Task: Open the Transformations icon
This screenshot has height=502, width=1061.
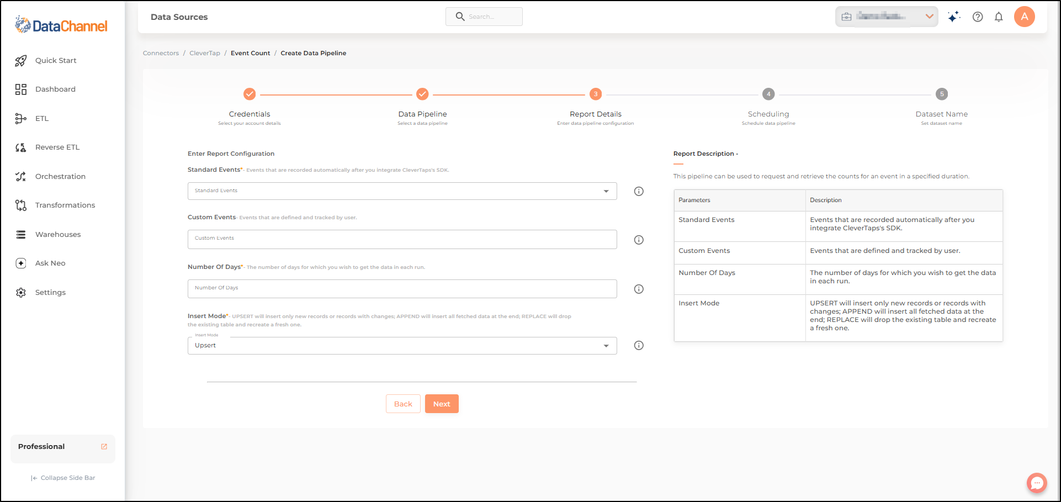Action: point(21,205)
